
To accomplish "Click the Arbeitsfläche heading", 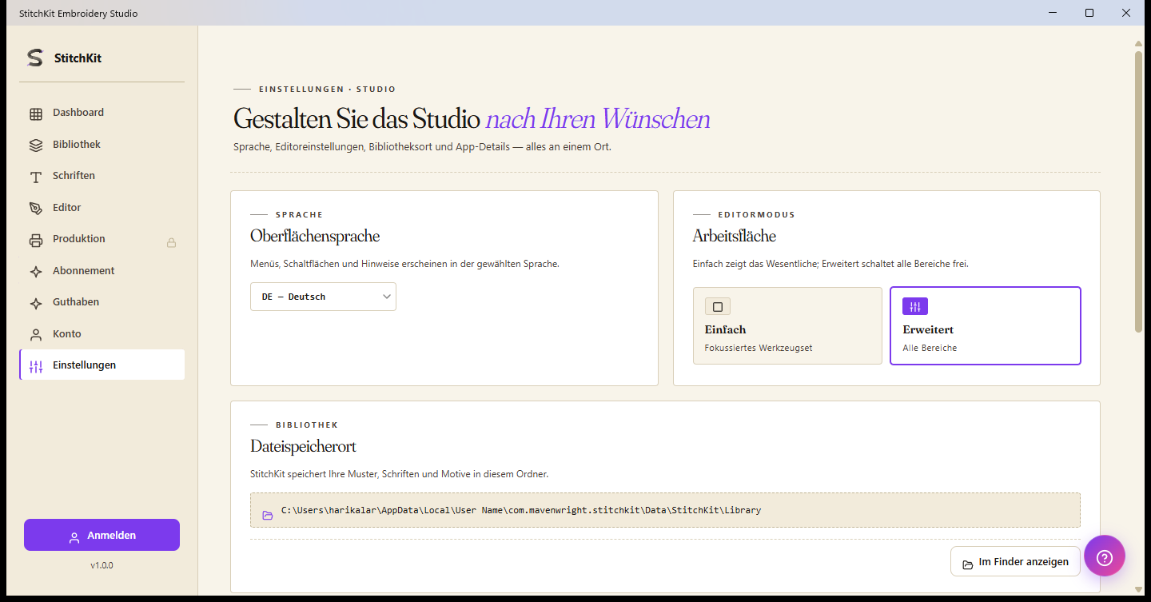I will [x=735, y=236].
